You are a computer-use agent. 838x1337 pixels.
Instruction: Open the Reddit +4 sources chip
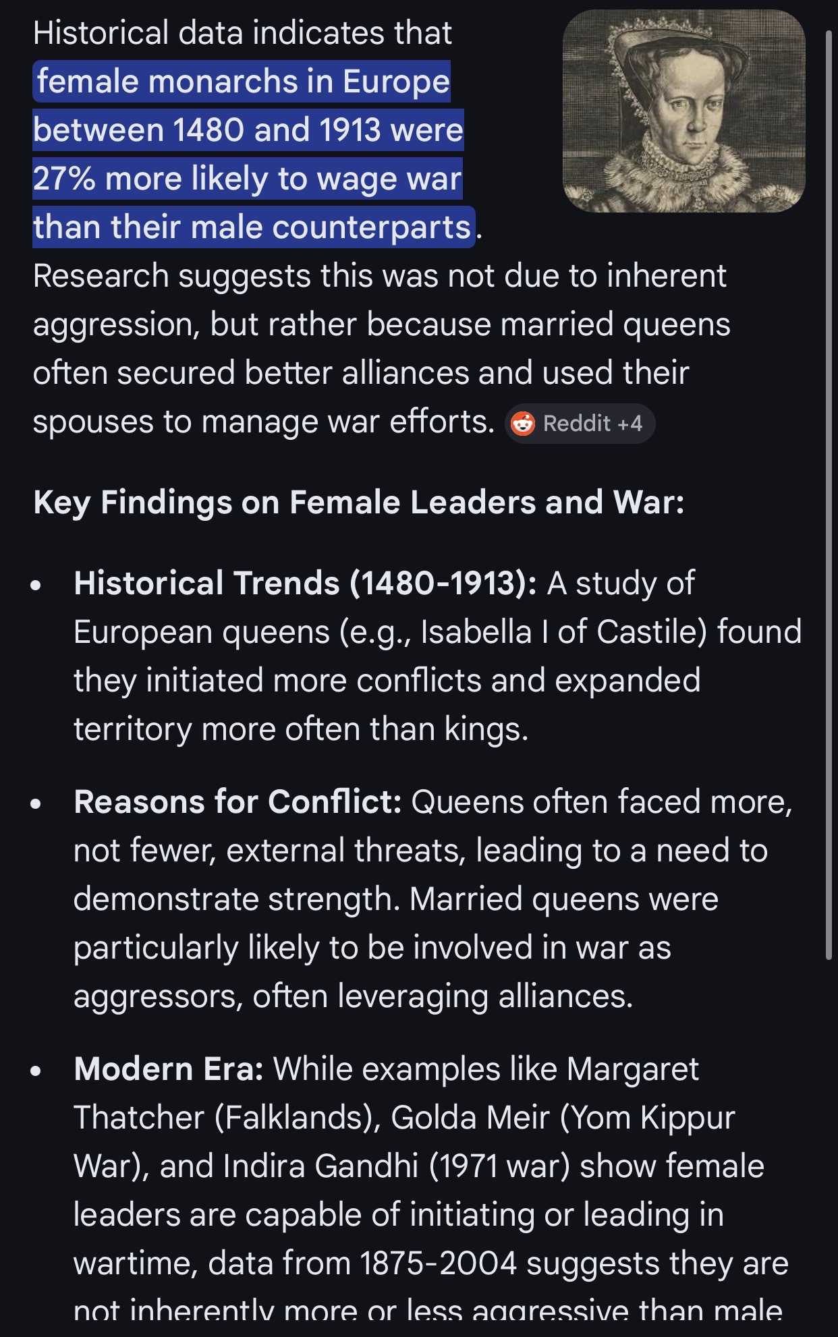(580, 424)
